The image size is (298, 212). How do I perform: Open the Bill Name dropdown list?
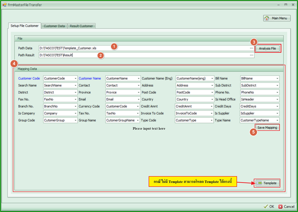277,79
